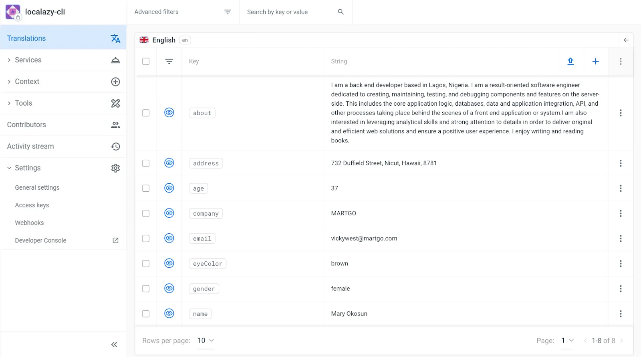Collapse sidebar with double chevron icon
This screenshot has height=357, width=641.
click(114, 345)
